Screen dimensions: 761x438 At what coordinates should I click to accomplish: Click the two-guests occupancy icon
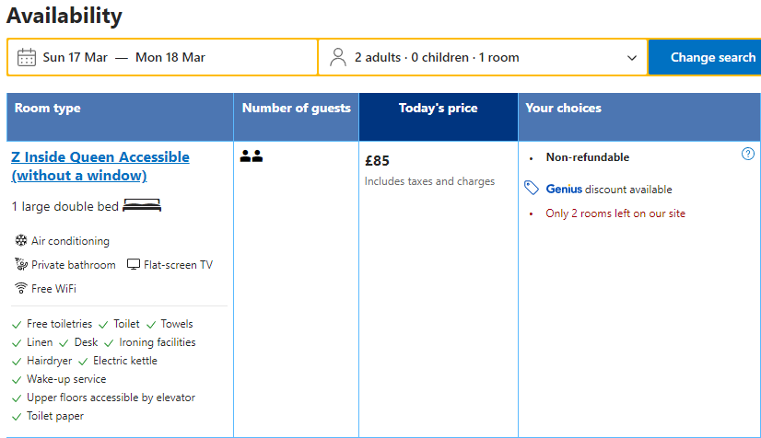coord(252,156)
